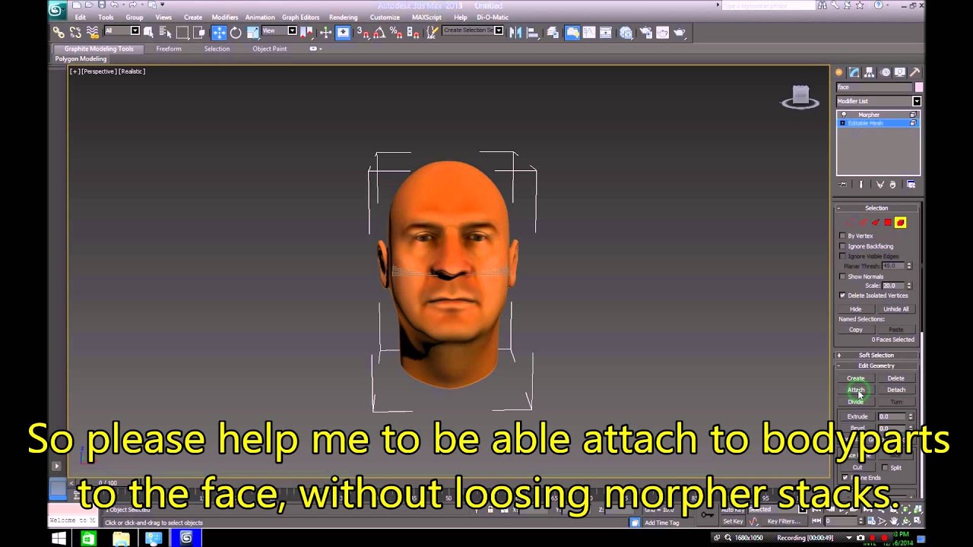The width and height of the screenshot is (973, 547).
Task: Toggle the Morpher modifier lightbulb
Action: coord(843,115)
